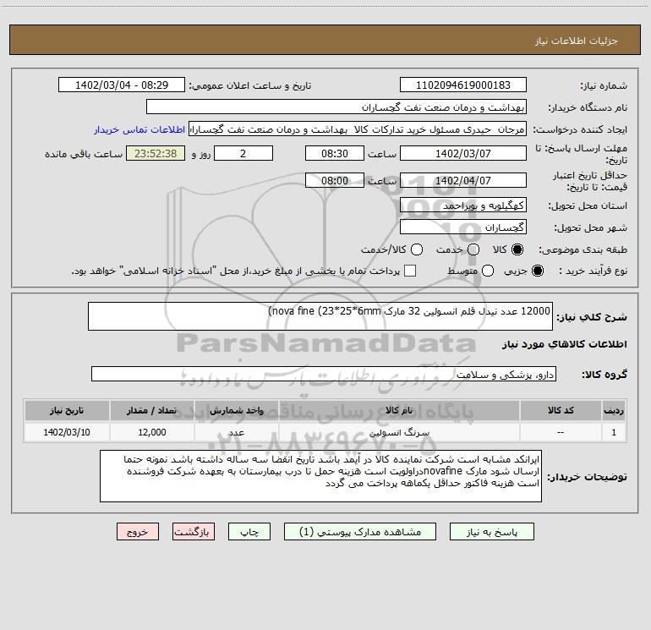Click general need description text box
Viewport: 651px width, 630px height.
coord(320,316)
